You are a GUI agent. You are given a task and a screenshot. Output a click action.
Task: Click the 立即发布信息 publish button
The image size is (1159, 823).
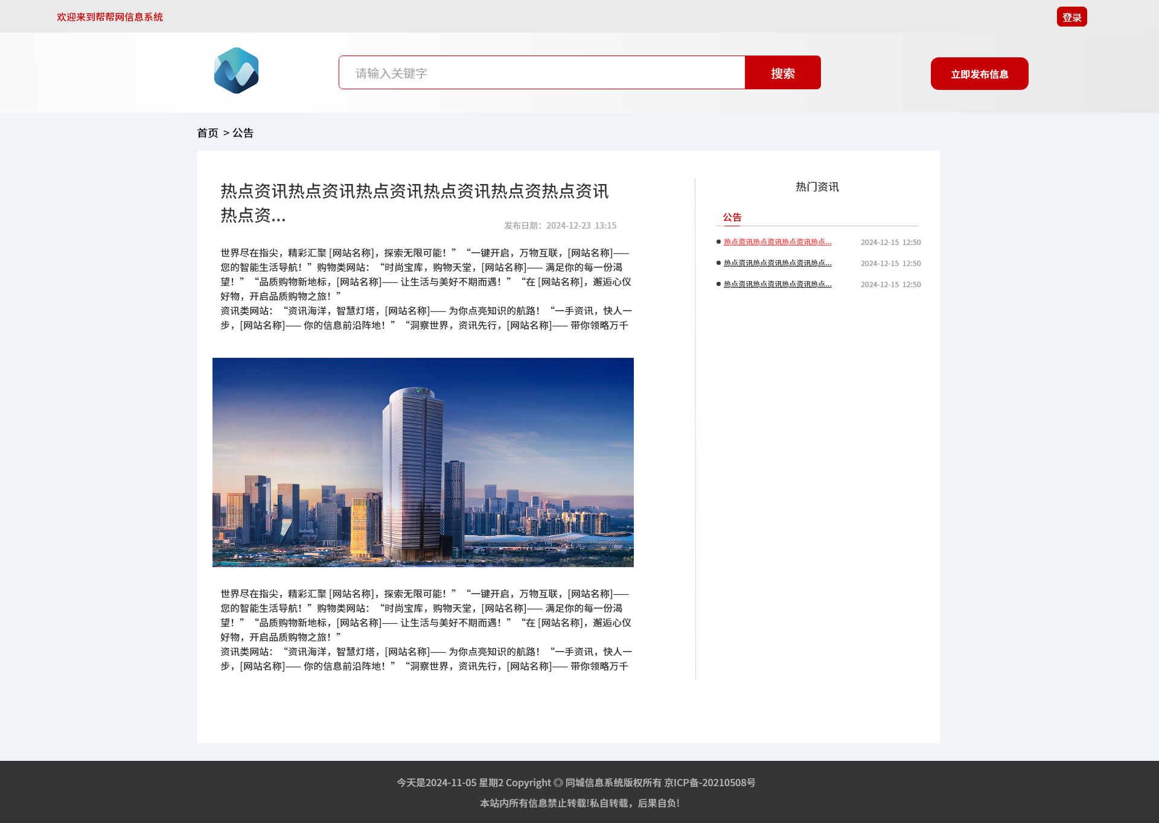979,74
